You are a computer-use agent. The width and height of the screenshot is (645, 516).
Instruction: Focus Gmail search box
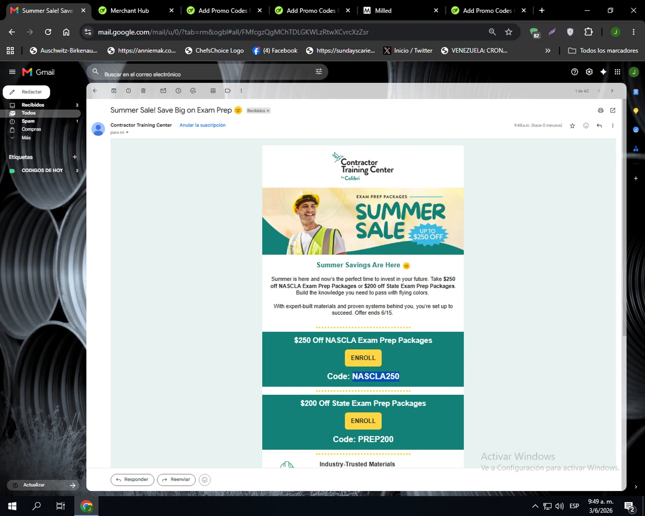tap(207, 72)
